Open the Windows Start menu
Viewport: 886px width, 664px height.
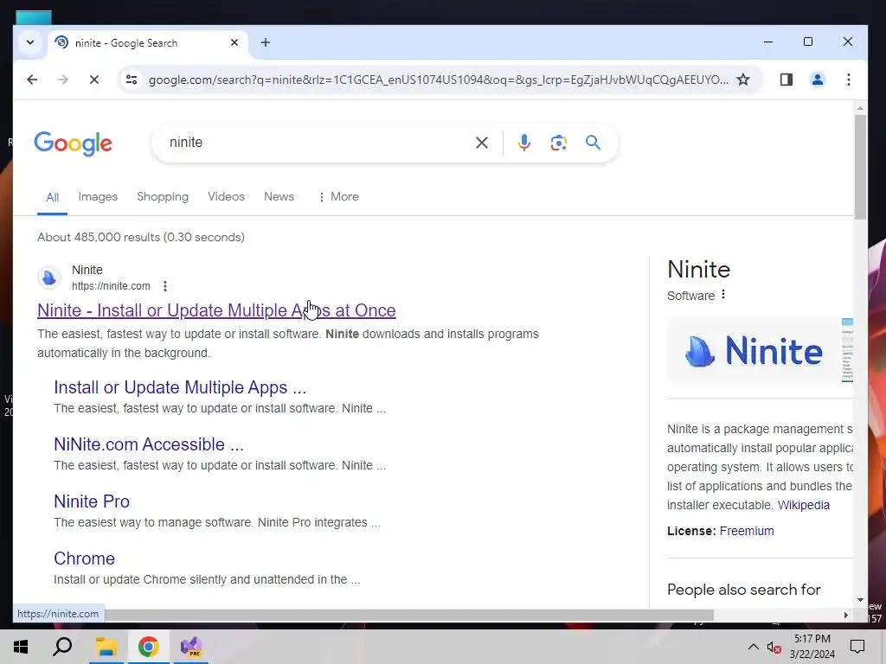(21, 647)
